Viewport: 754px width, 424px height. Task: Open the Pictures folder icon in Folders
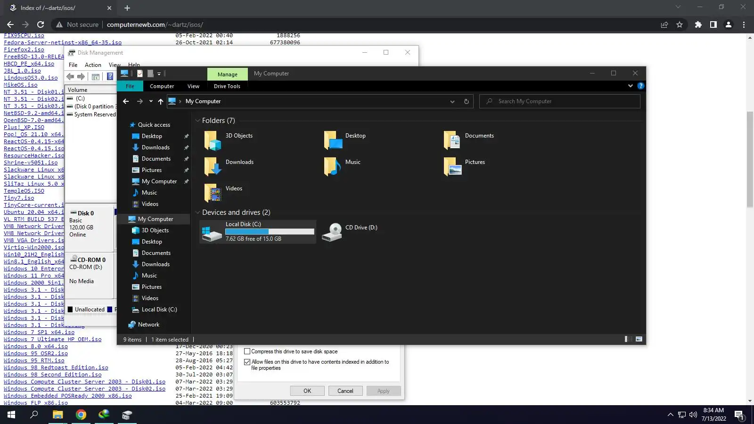452,167
